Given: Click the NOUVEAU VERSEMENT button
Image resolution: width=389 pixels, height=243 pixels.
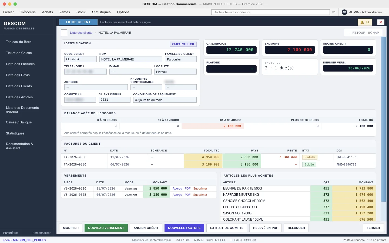Looking at the screenshot, I should pos(106,228).
